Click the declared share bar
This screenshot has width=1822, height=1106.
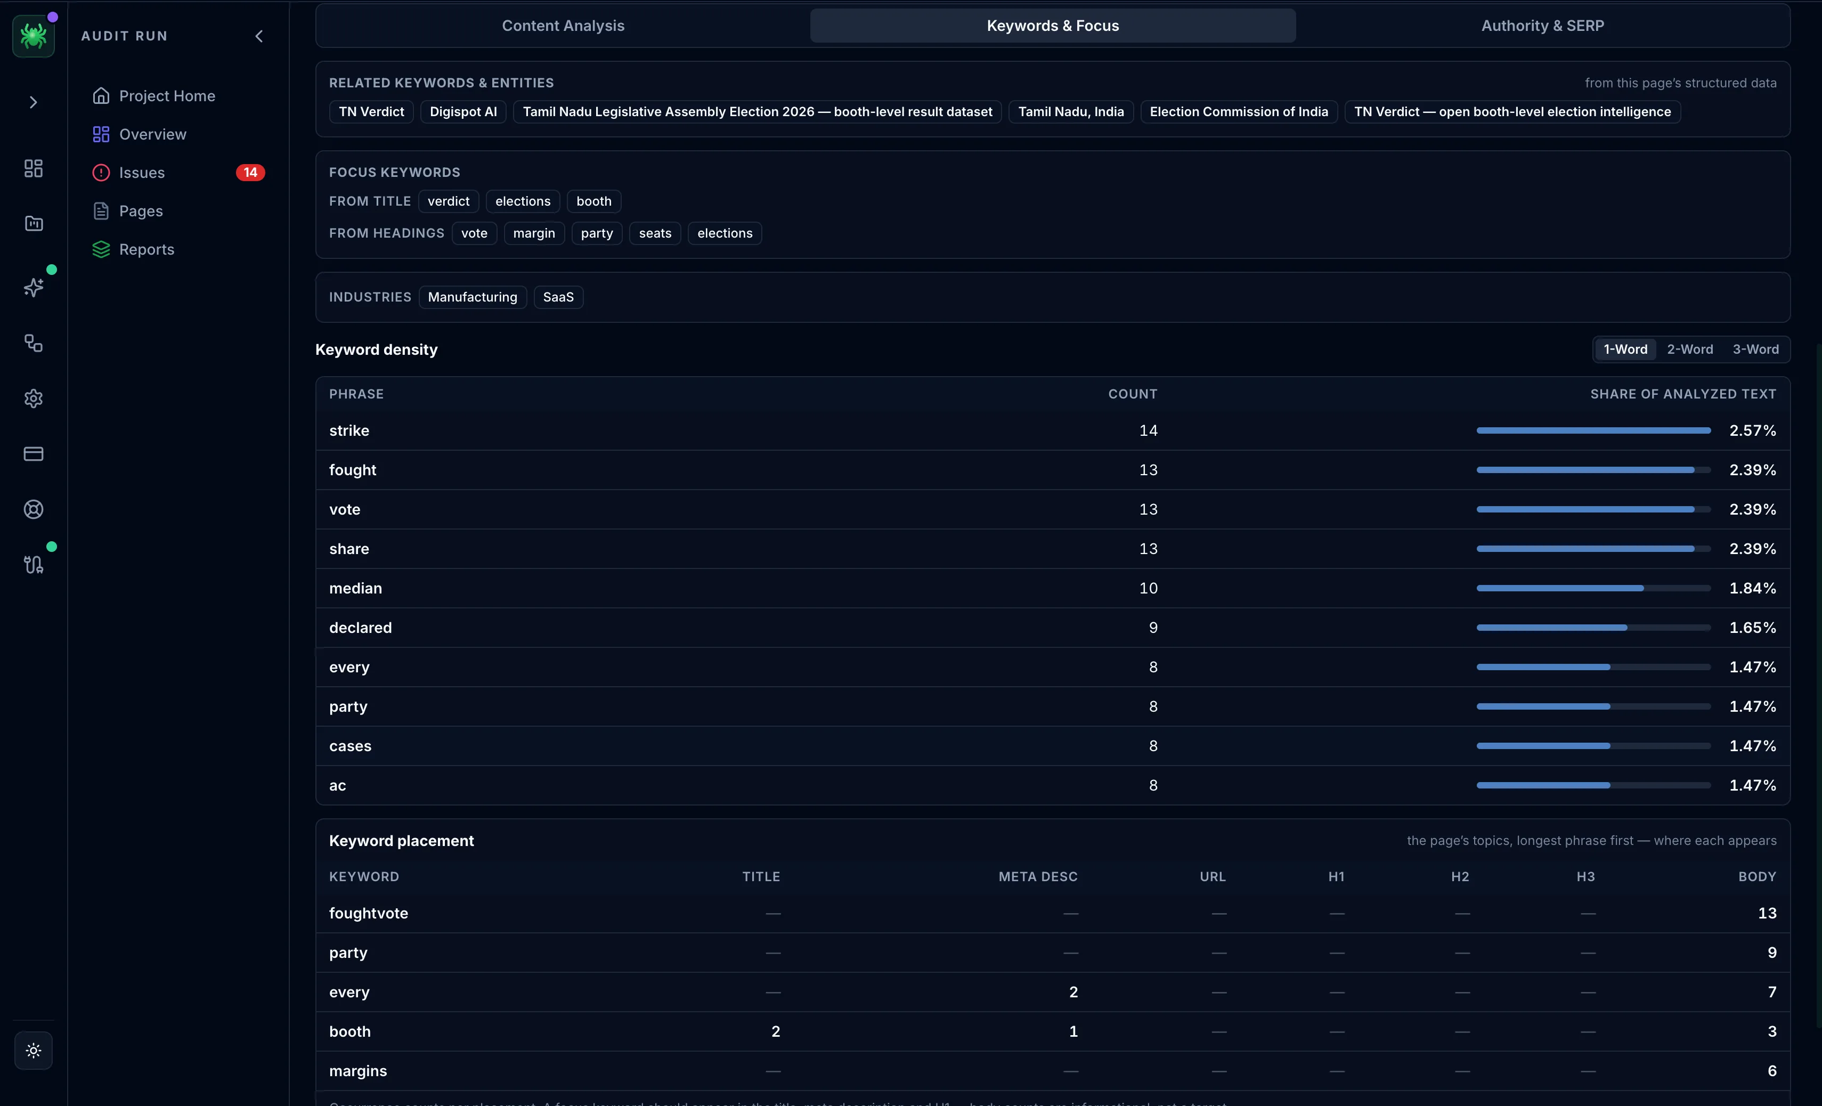coord(1593,628)
